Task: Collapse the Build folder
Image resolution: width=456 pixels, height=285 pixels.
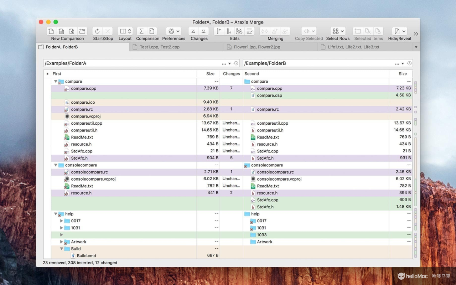Action: pos(62,249)
